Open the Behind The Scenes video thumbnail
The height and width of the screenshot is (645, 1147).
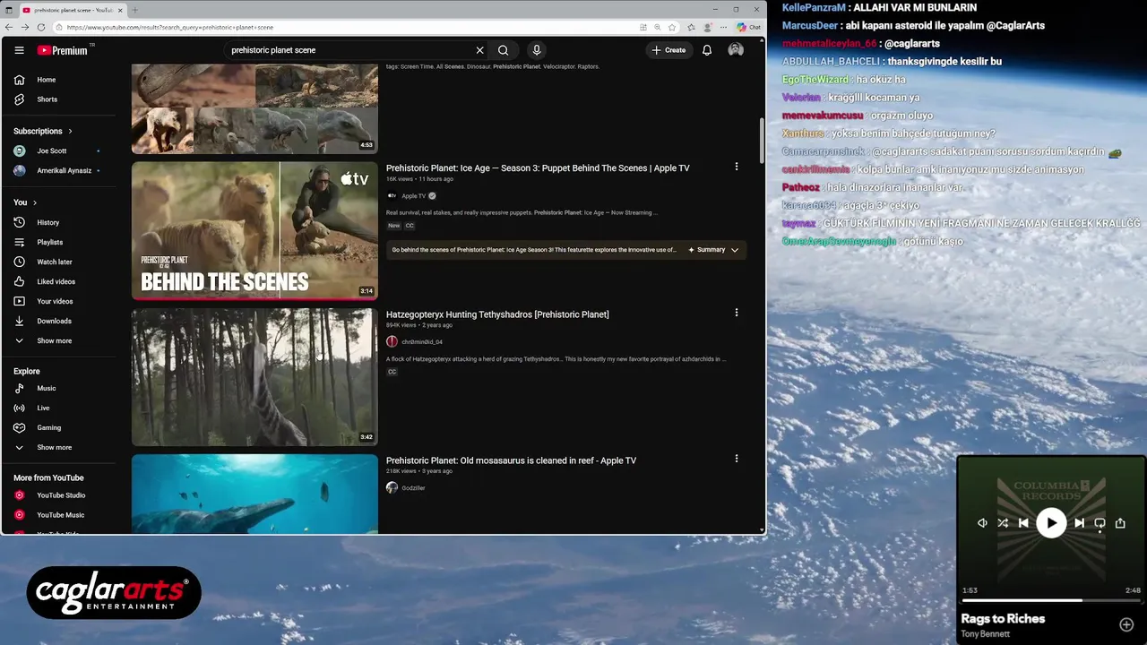coord(254,230)
